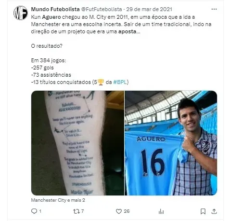Share the tweet via the upload arrow icon
This screenshot has width=230, height=221.
tap(214, 211)
